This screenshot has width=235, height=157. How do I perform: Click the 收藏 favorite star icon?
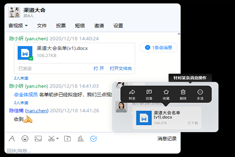click(166, 93)
